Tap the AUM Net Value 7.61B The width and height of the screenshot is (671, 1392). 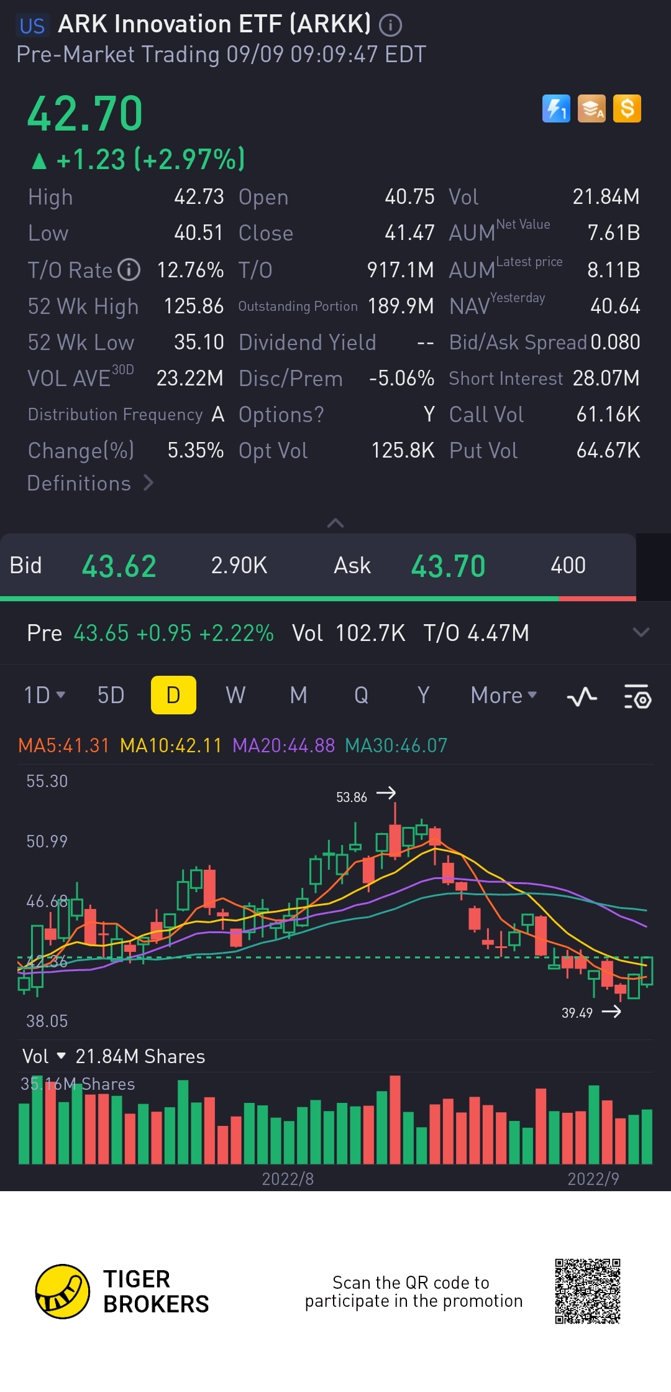pos(614,233)
